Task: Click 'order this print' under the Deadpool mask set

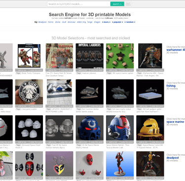Action: pyautogui.click(x=36, y=178)
